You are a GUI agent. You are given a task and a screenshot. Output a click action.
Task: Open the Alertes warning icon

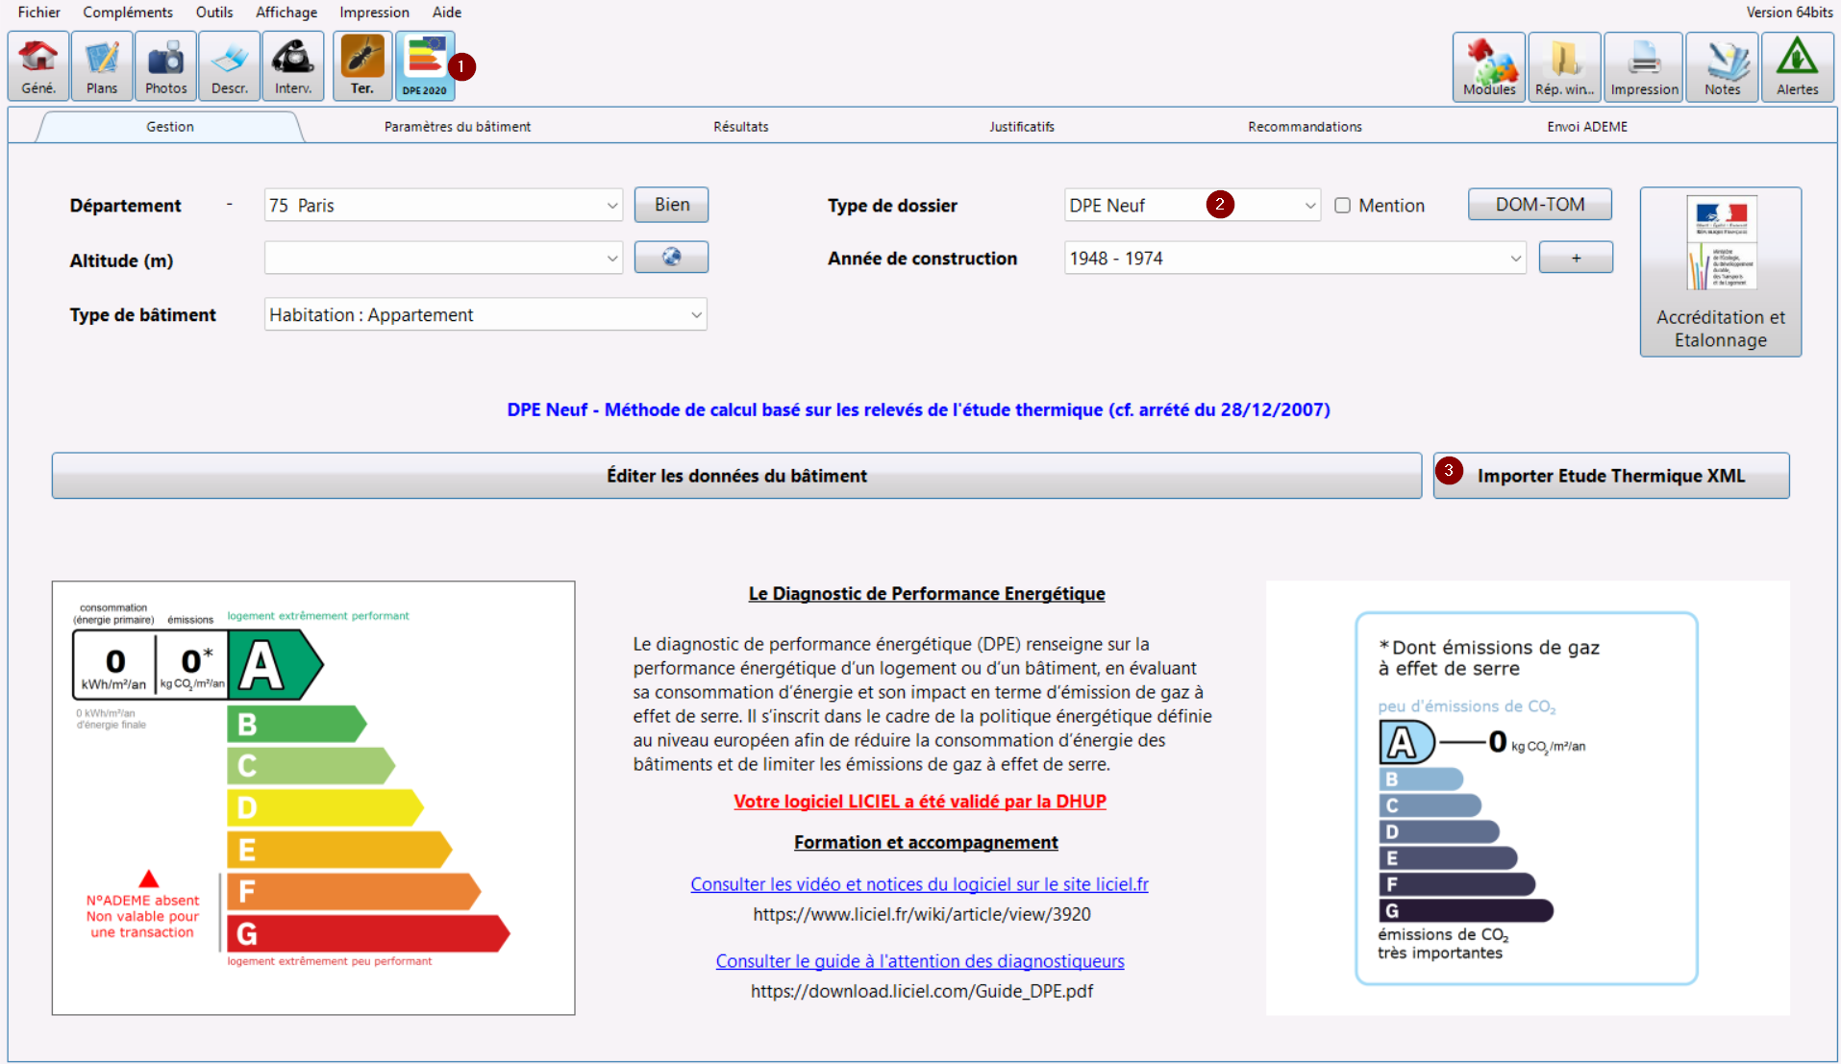(1797, 66)
